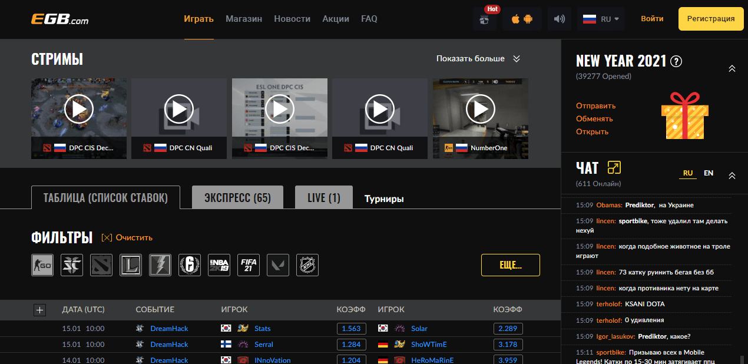Bet on Solar at coefficient 2.289

(x=508, y=329)
